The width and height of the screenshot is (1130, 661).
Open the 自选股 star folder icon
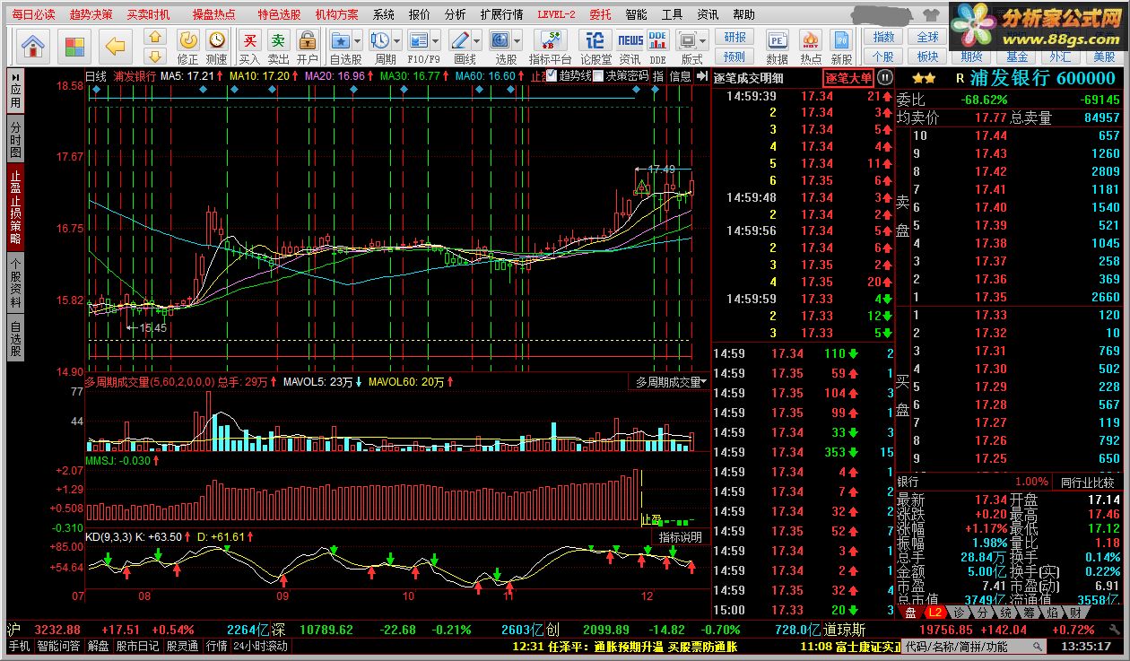point(341,40)
